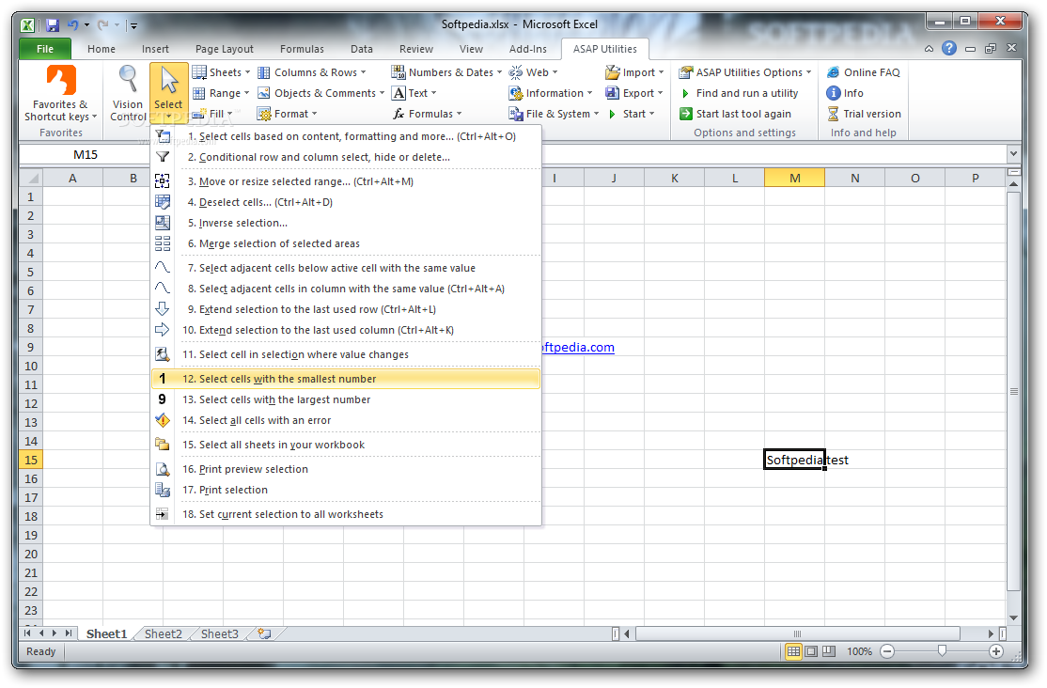Viewport: 1047px width, 688px height.
Task: Click Start last tool again
Action: point(735,114)
